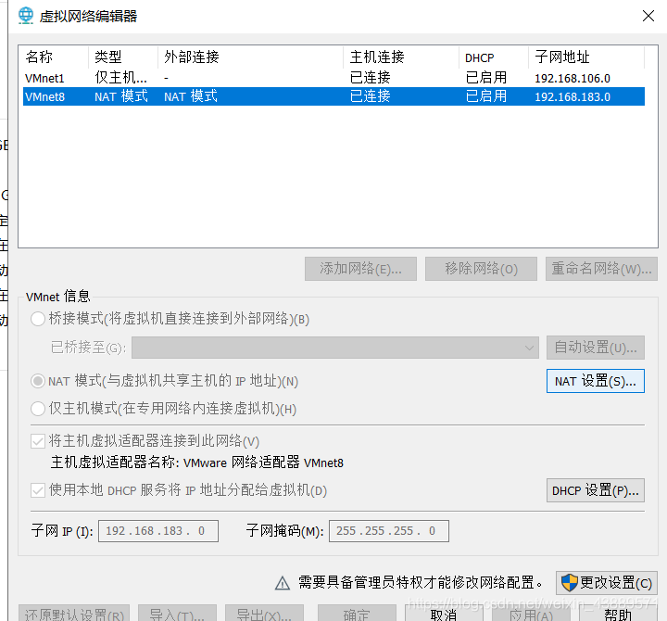Click the 帮助 button

618,614
